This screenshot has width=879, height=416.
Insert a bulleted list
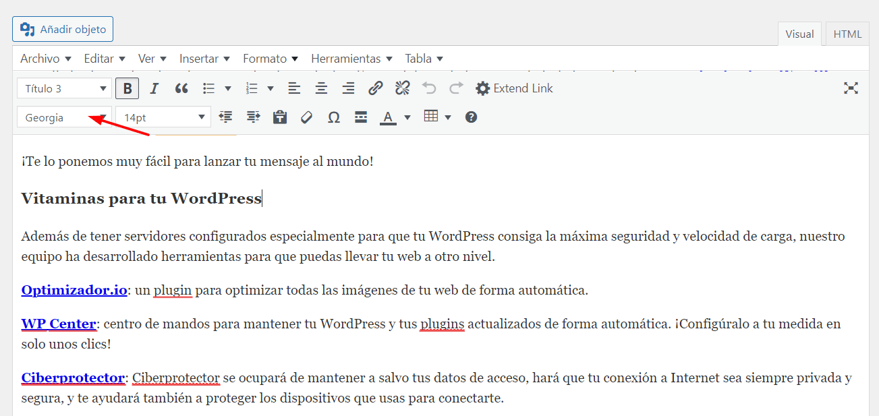tap(209, 88)
